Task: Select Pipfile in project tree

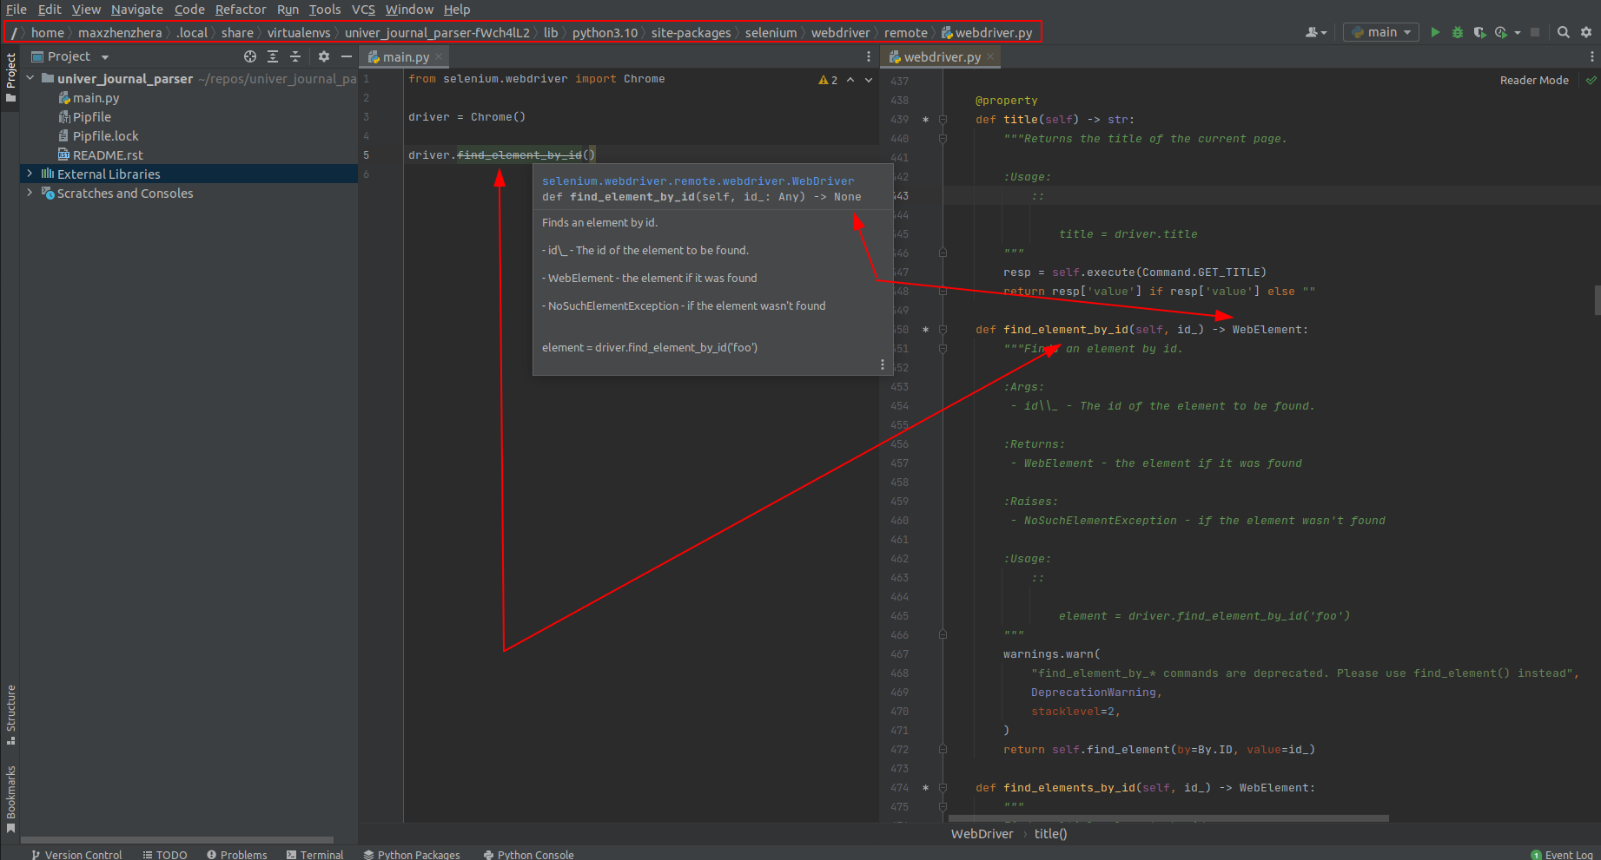Action: 84,117
